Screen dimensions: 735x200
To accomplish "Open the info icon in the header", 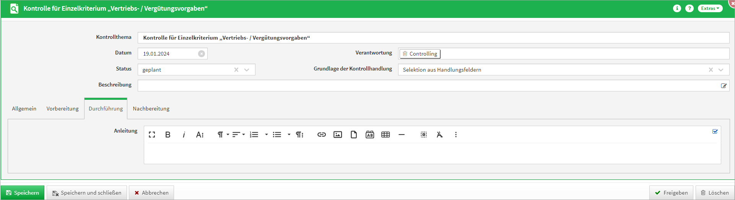I will pyautogui.click(x=677, y=8).
